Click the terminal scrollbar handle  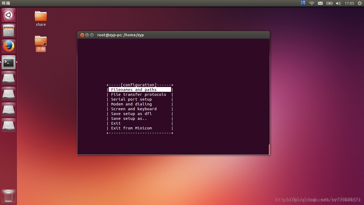pos(269,149)
